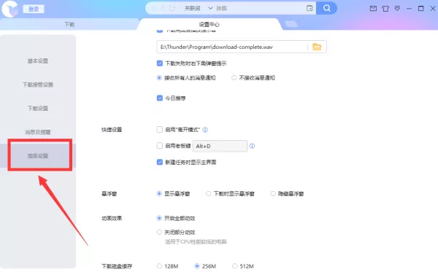This screenshot has height=272, width=438.
Task: Go forward with the address bar arrow
Action: tap(162, 8)
